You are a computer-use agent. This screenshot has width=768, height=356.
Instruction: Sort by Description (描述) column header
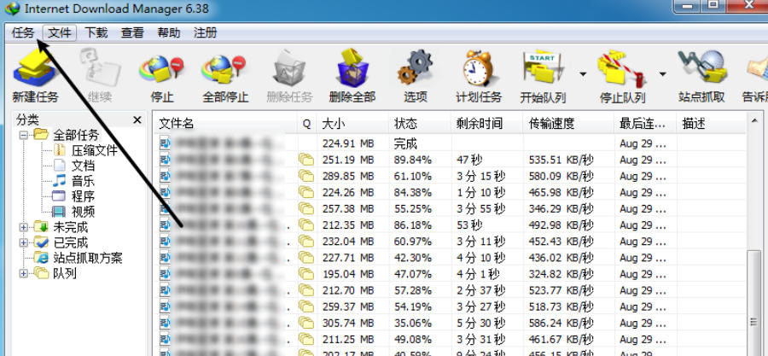tap(712, 124)
